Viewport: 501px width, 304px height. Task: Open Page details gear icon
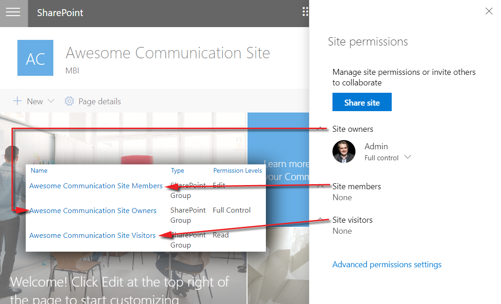[x=69, y=101]
